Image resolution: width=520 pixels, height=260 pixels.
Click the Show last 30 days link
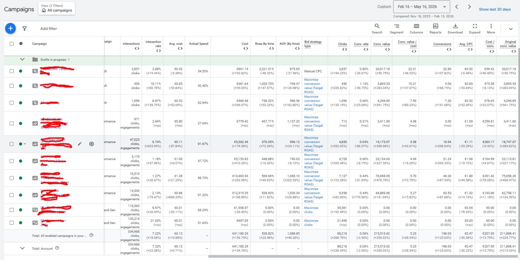tap(495, 9)
